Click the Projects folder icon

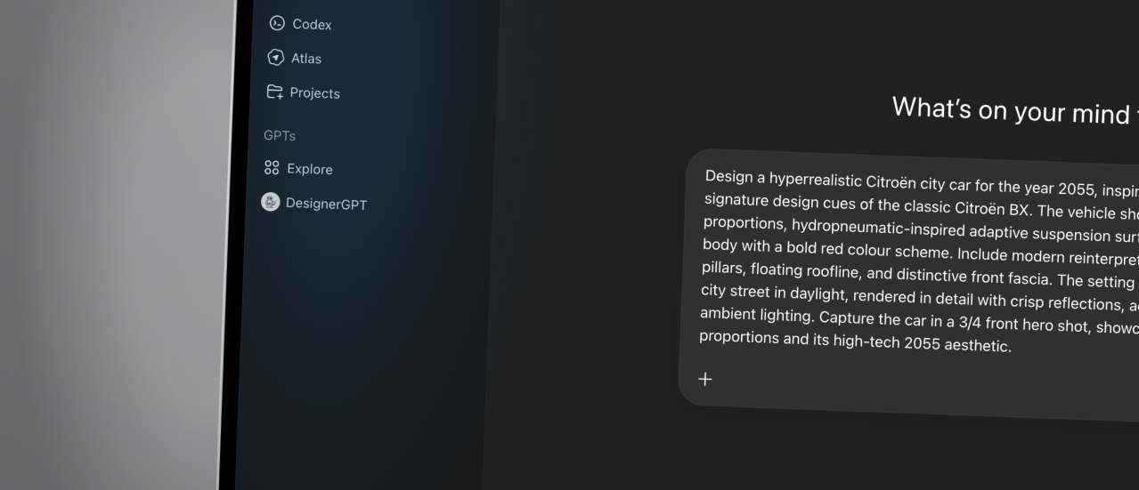point(274,92)
